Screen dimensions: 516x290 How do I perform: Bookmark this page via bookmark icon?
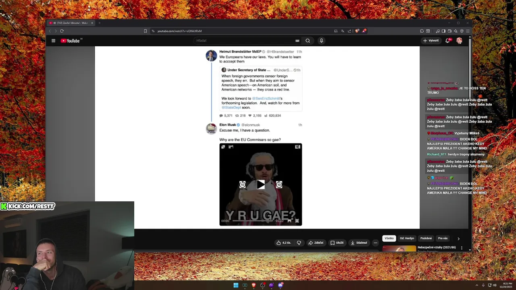coord(145,31)
